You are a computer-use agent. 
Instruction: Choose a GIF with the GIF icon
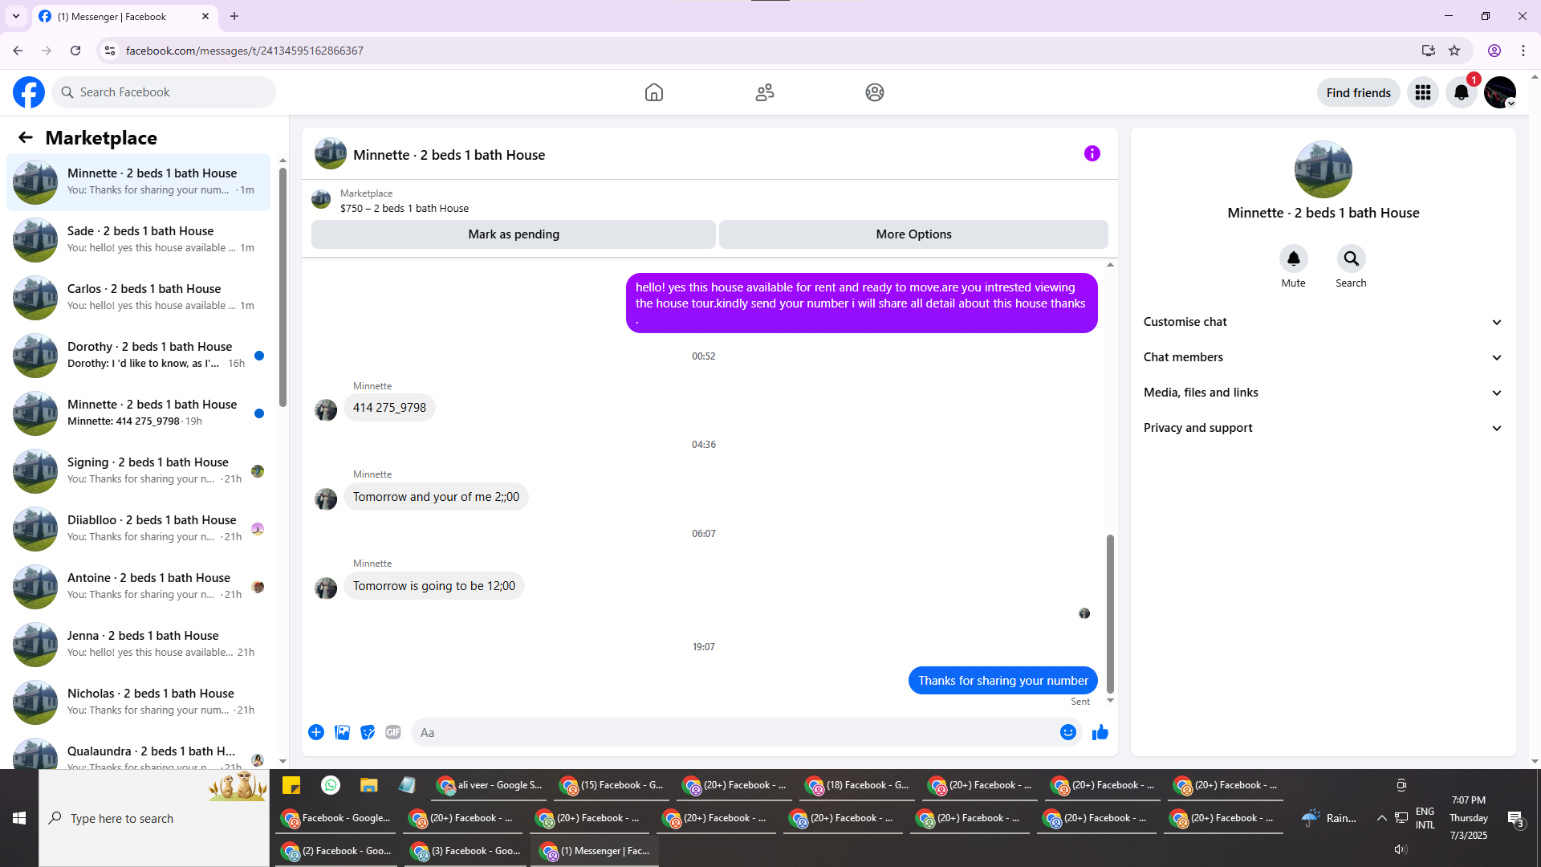[392, 732]
